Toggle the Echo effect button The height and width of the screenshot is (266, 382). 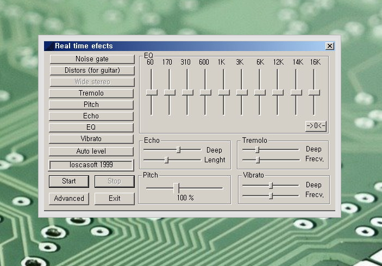coord(91,116)
